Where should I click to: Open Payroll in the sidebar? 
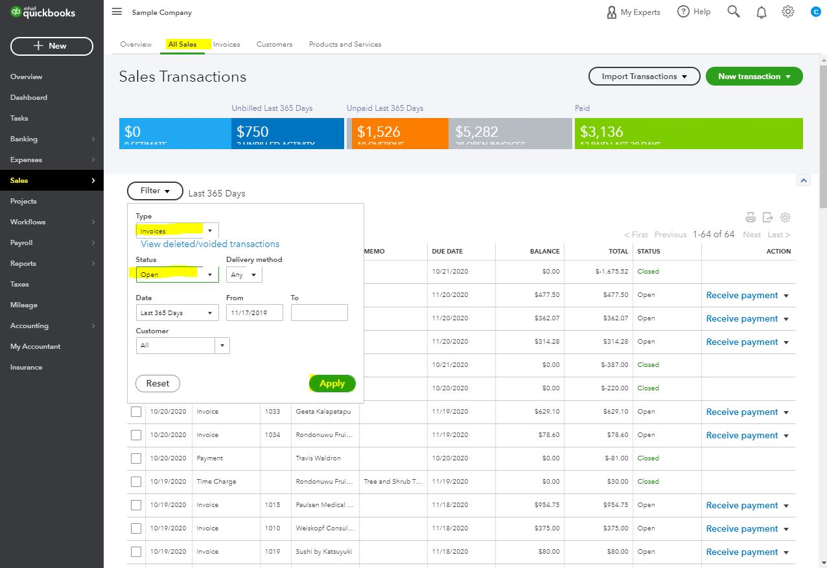(x=52, y=243)
